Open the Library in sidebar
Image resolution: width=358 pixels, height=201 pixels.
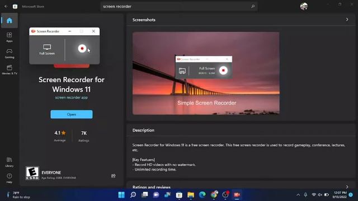10,162
